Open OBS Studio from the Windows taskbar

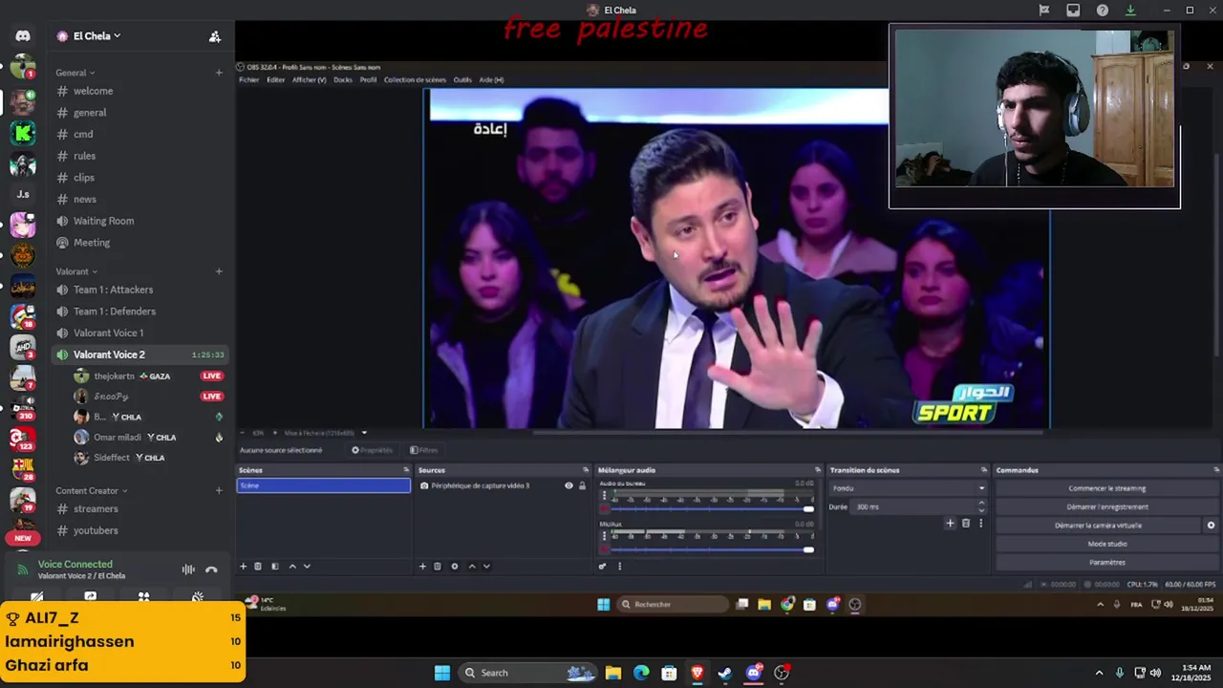pos(782,673)
